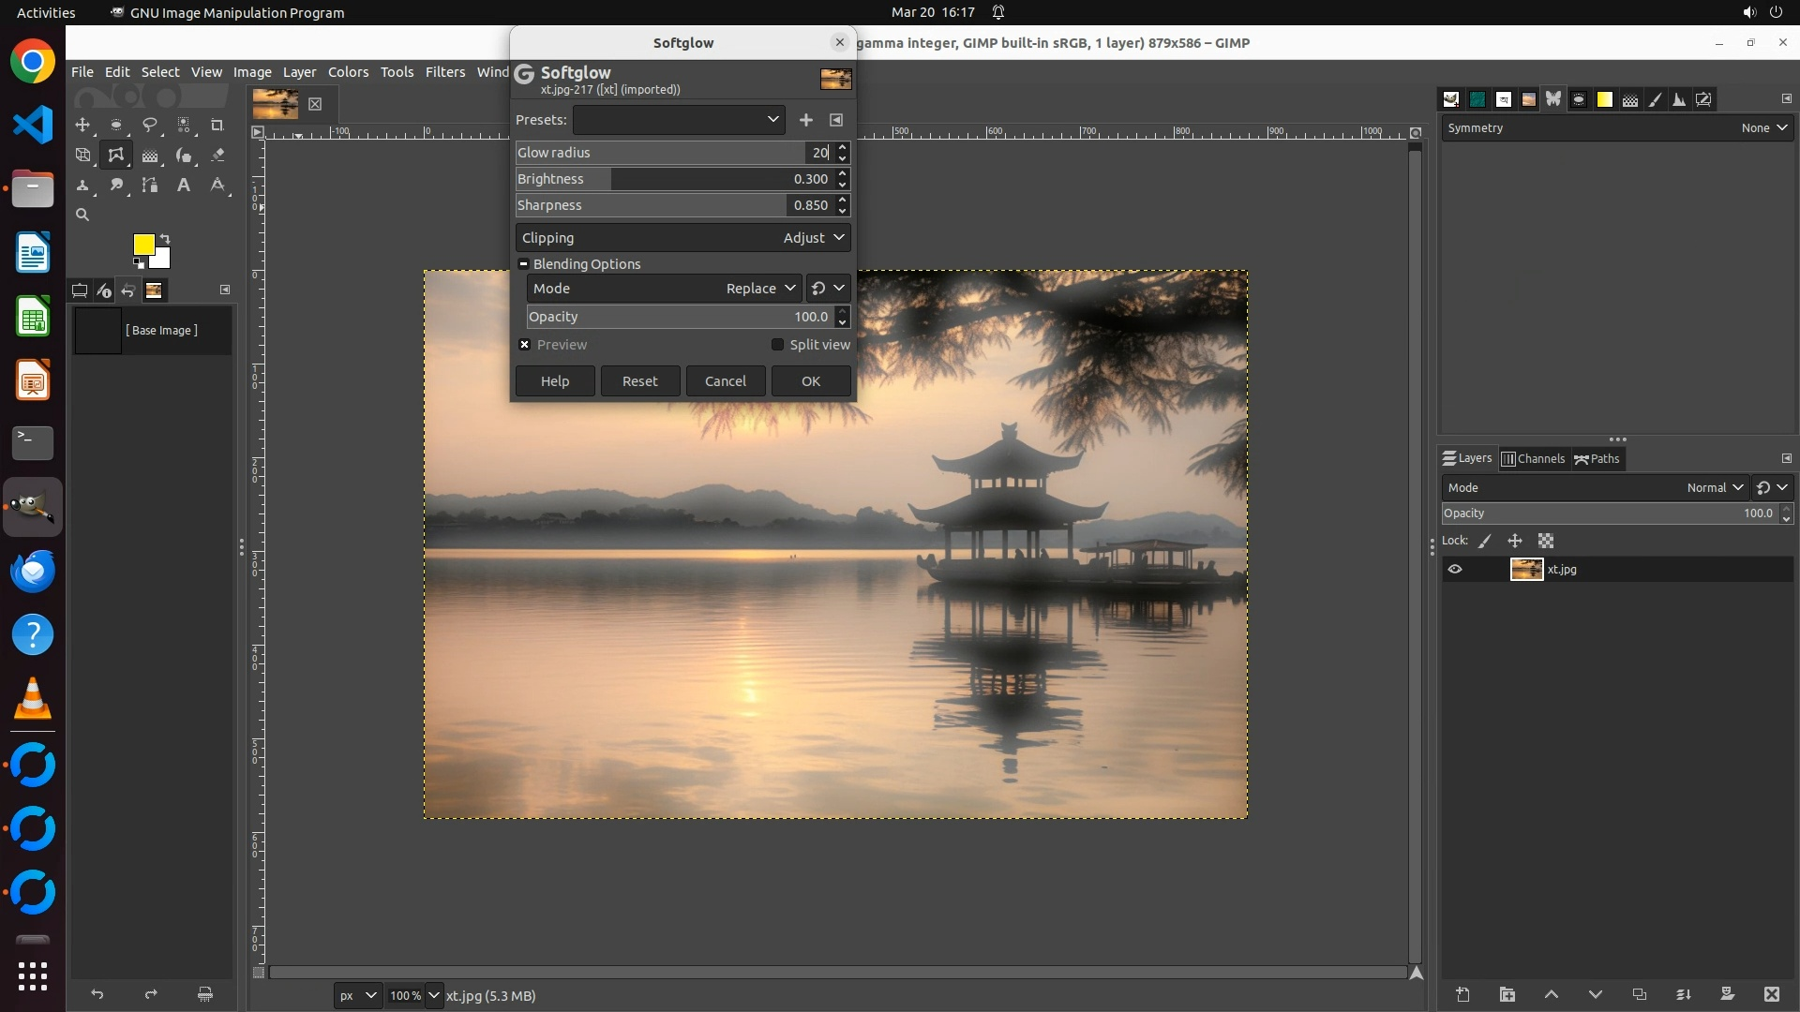Collapse the Blending Options section

click(x=524, y=264)
